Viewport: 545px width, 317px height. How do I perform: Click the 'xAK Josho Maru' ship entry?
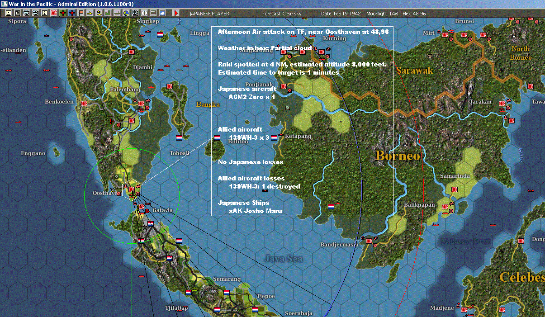[x=256, y=211]
